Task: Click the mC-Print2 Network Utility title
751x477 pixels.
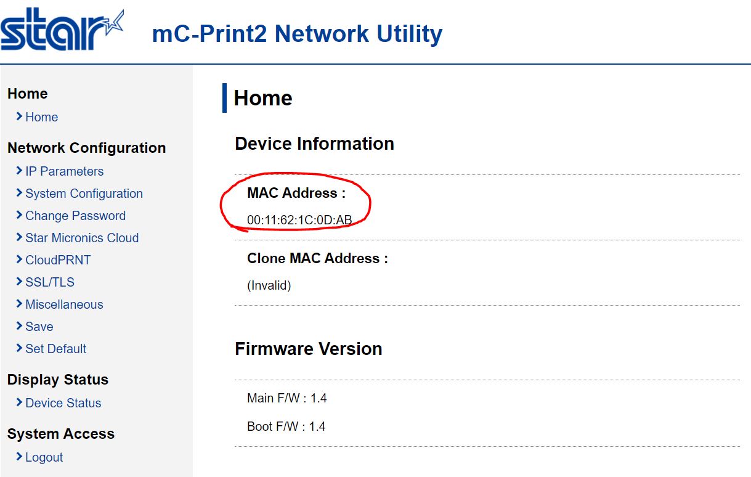Action: point(297,33)
